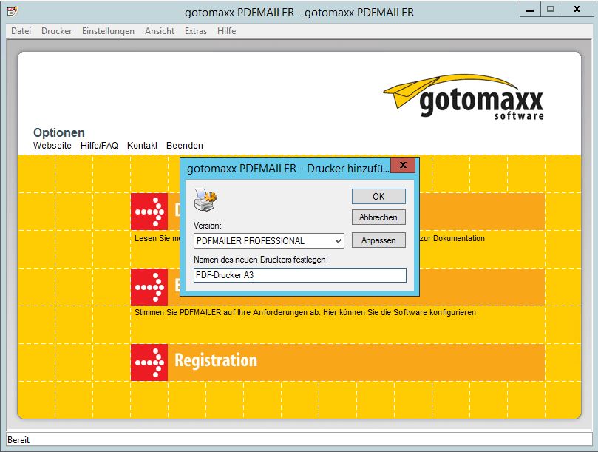The image size is (598, 452).
Task: Open the Einstellungen menu
Action: tap(107, 31)
